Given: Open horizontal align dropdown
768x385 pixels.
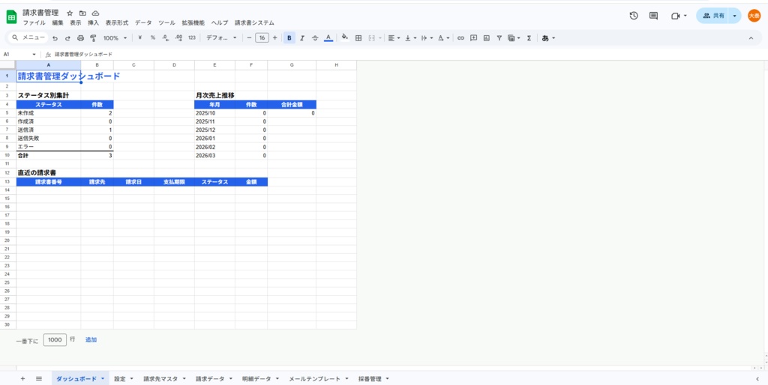Looking at the screenshot, I should 394,37.
